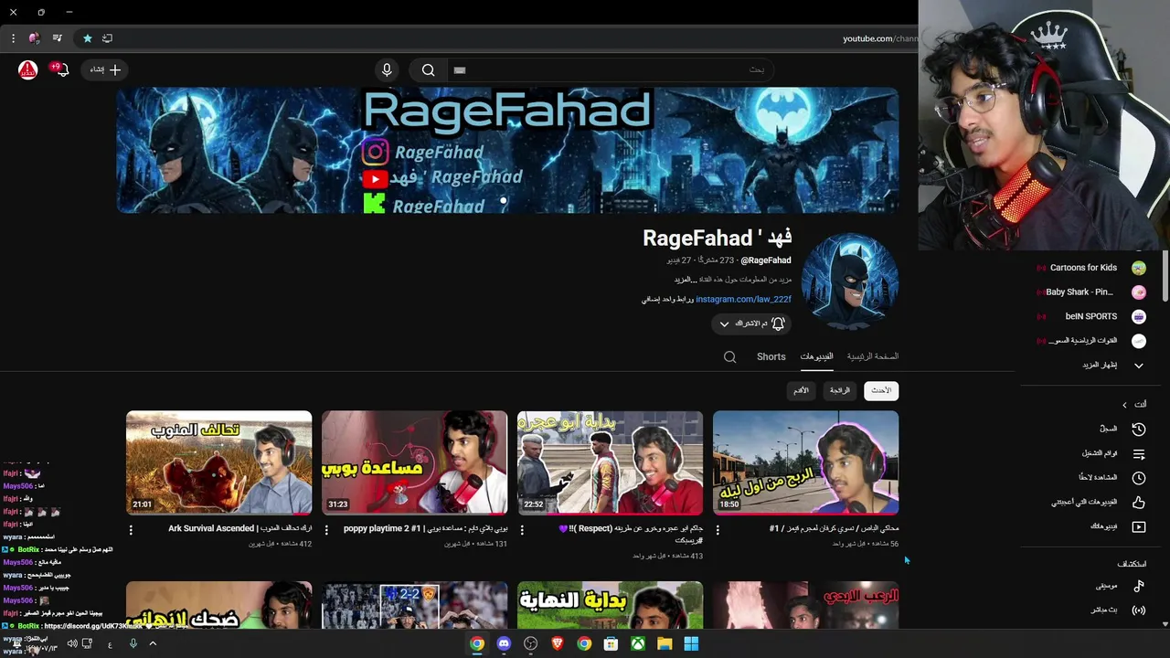Viewport: 1170px width, 658px height.
Task: Open three-dot menu for Ark Survival video
Action: 131,529
